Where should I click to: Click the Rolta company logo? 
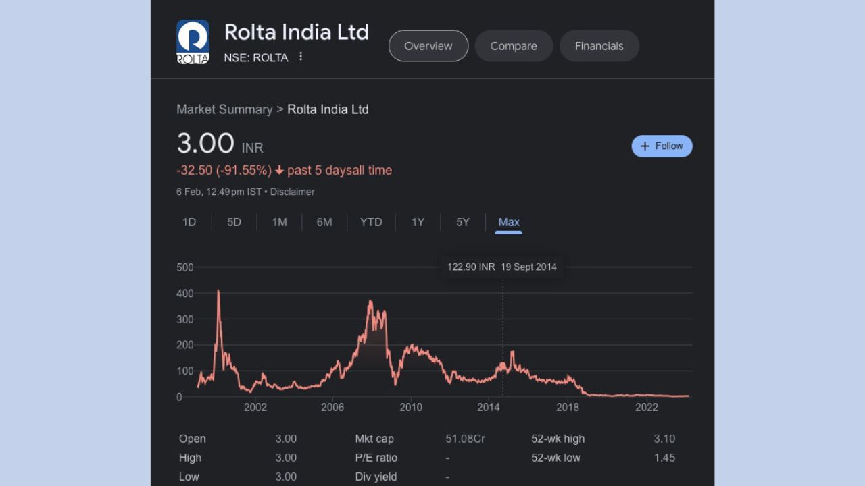[x=193, y=42]
